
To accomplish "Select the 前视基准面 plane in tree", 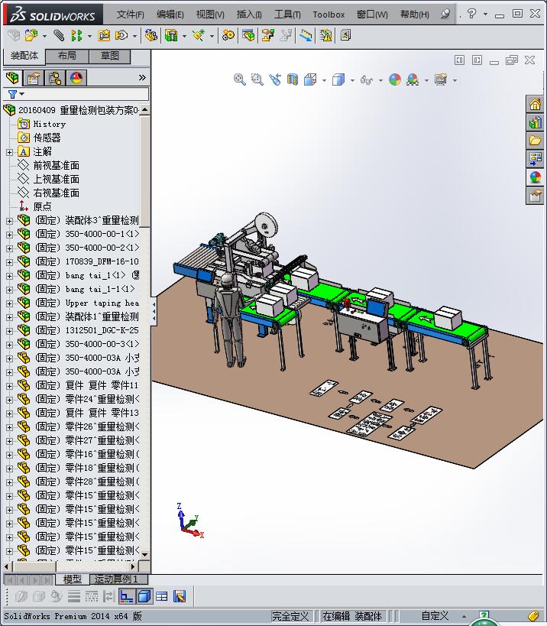I will [x=57, y=166].
